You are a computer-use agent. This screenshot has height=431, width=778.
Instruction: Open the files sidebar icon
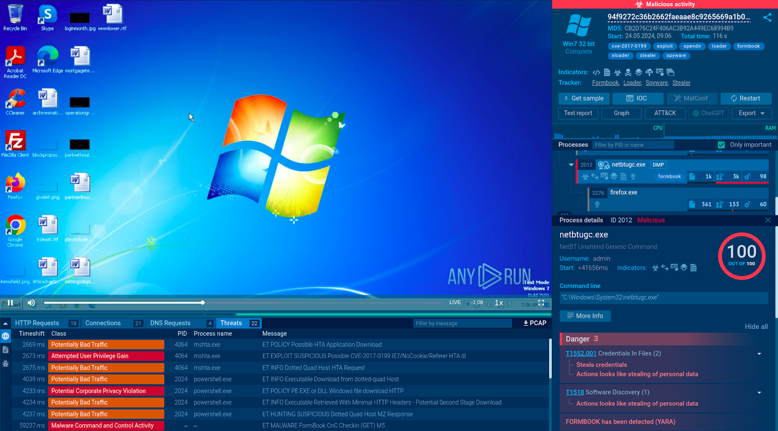click(x=5, y=349)
